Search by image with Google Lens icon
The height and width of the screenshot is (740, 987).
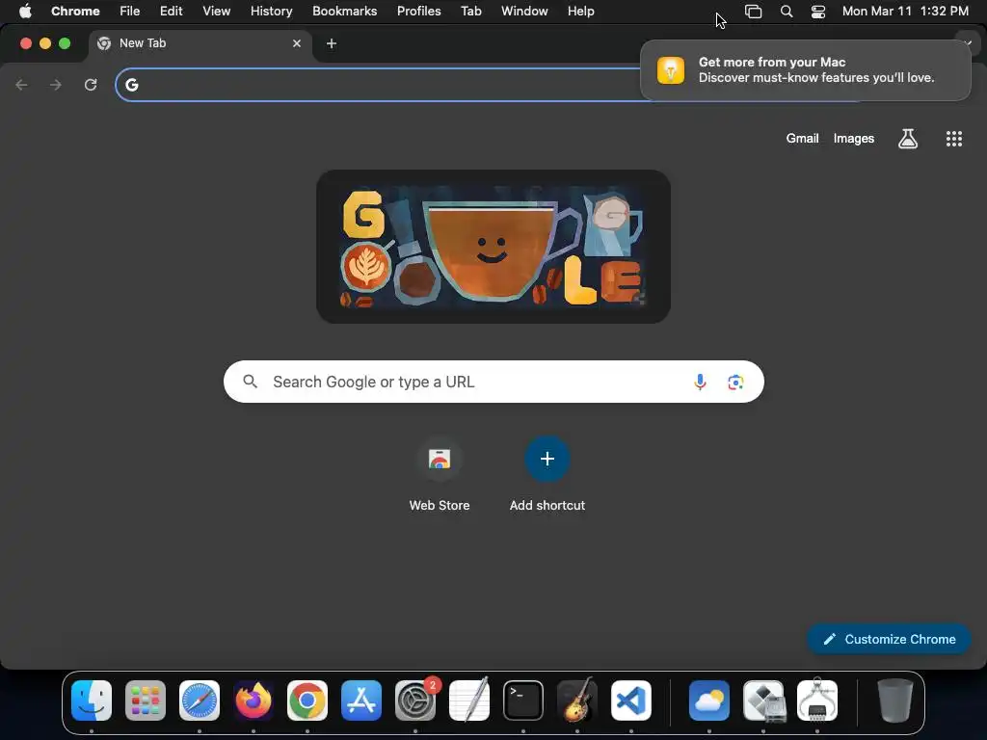(x=735, y=382)
